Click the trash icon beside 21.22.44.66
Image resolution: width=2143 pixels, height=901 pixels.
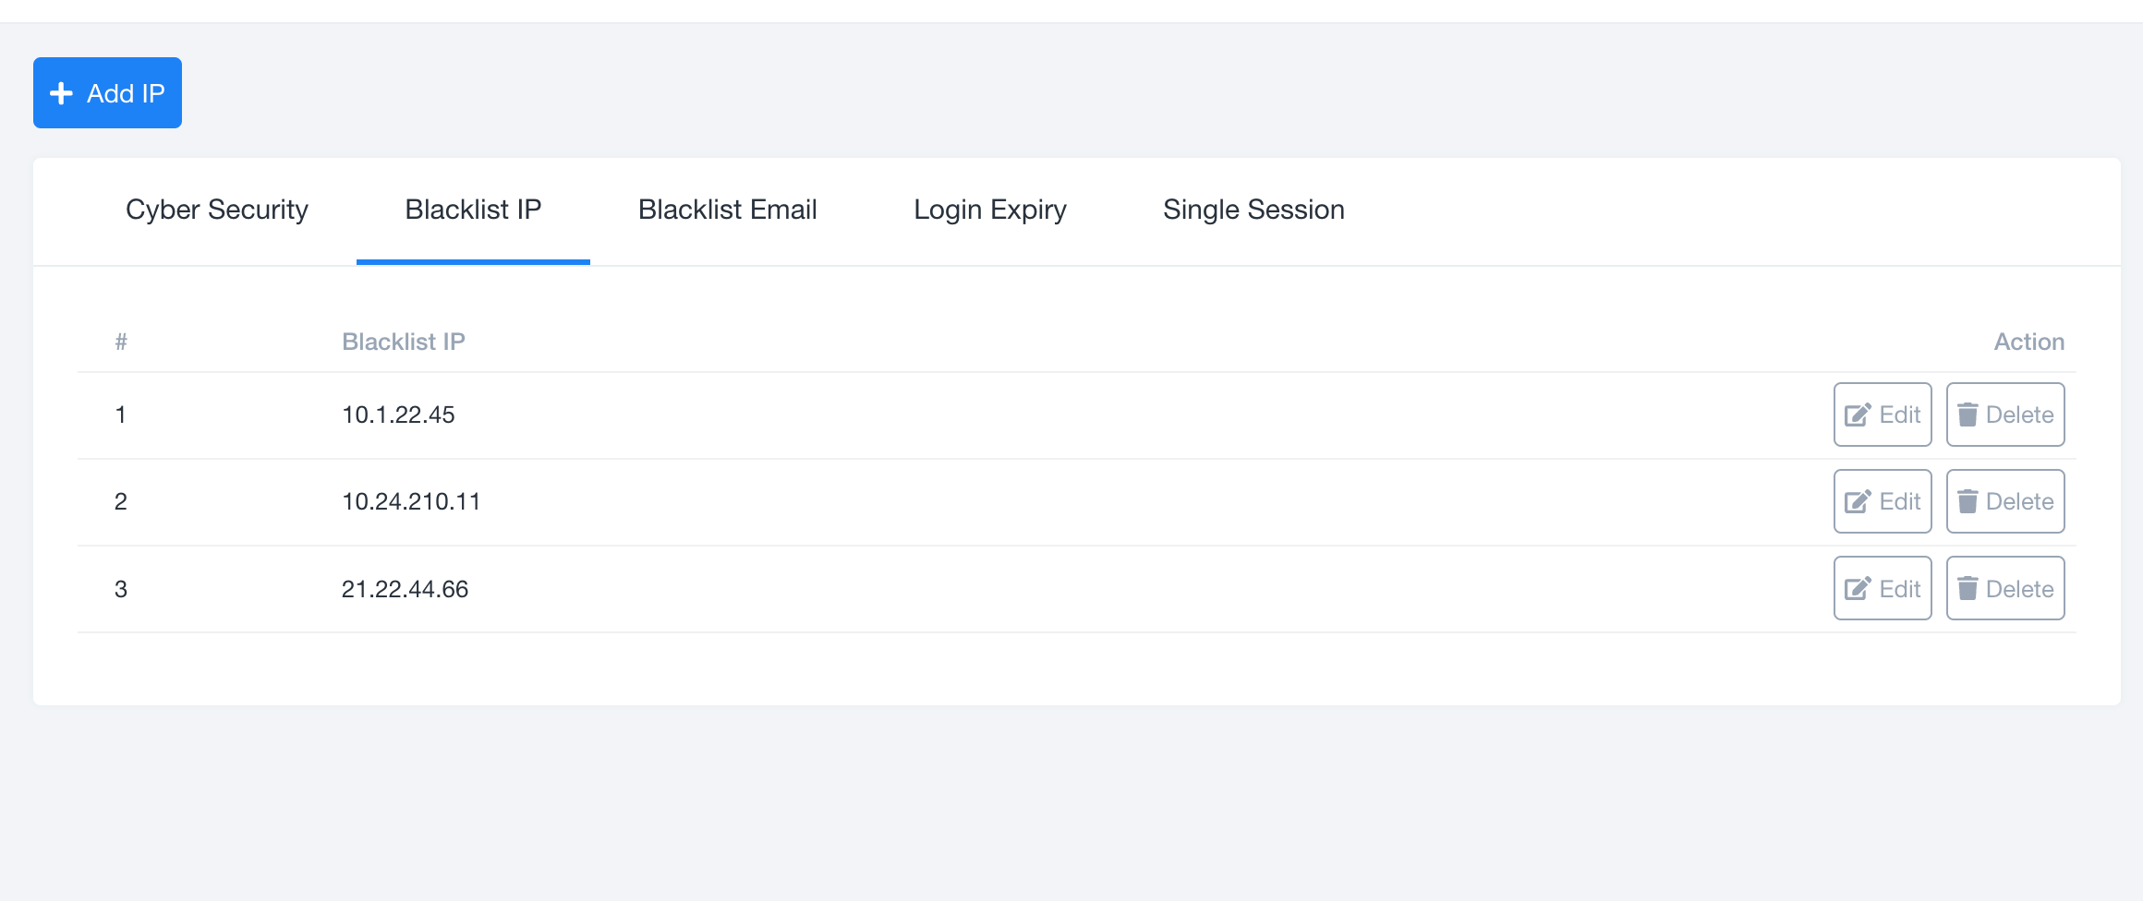pos(1970,587)
